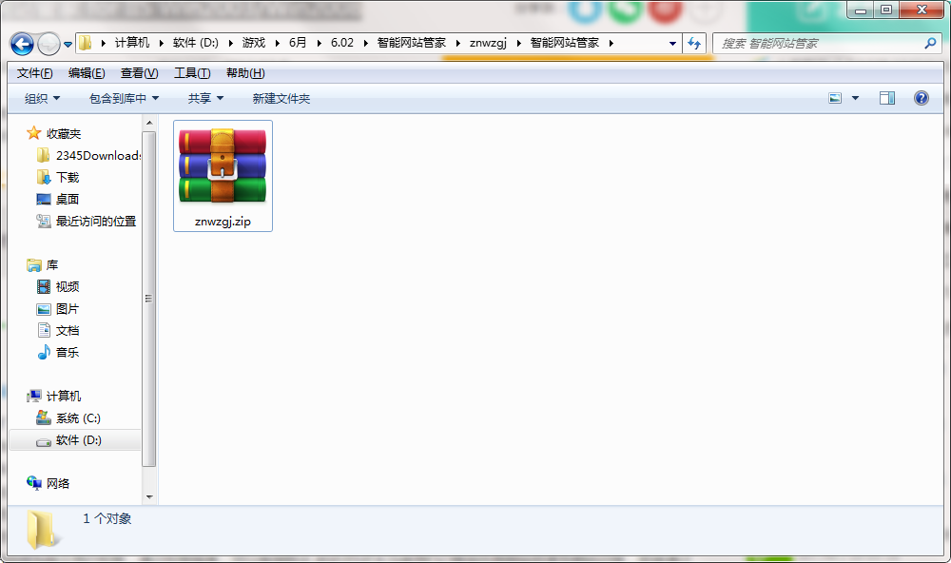Screen dimensions: 951x563
Task: Open the 查看(V) menu
Action: pos(140,73)
